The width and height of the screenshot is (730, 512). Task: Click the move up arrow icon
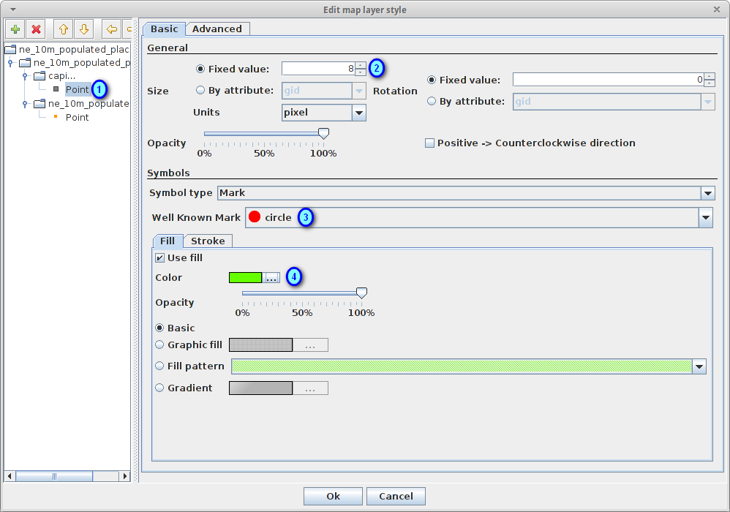[x=64, y=30]
